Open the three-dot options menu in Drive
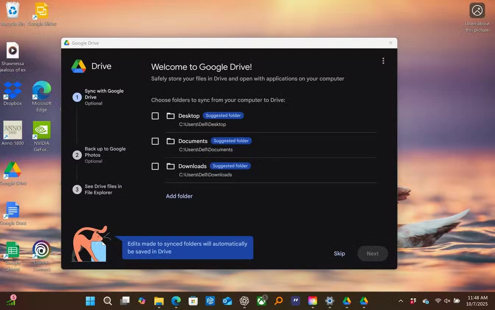Screen dimensions: 495x310 point(383,61)
